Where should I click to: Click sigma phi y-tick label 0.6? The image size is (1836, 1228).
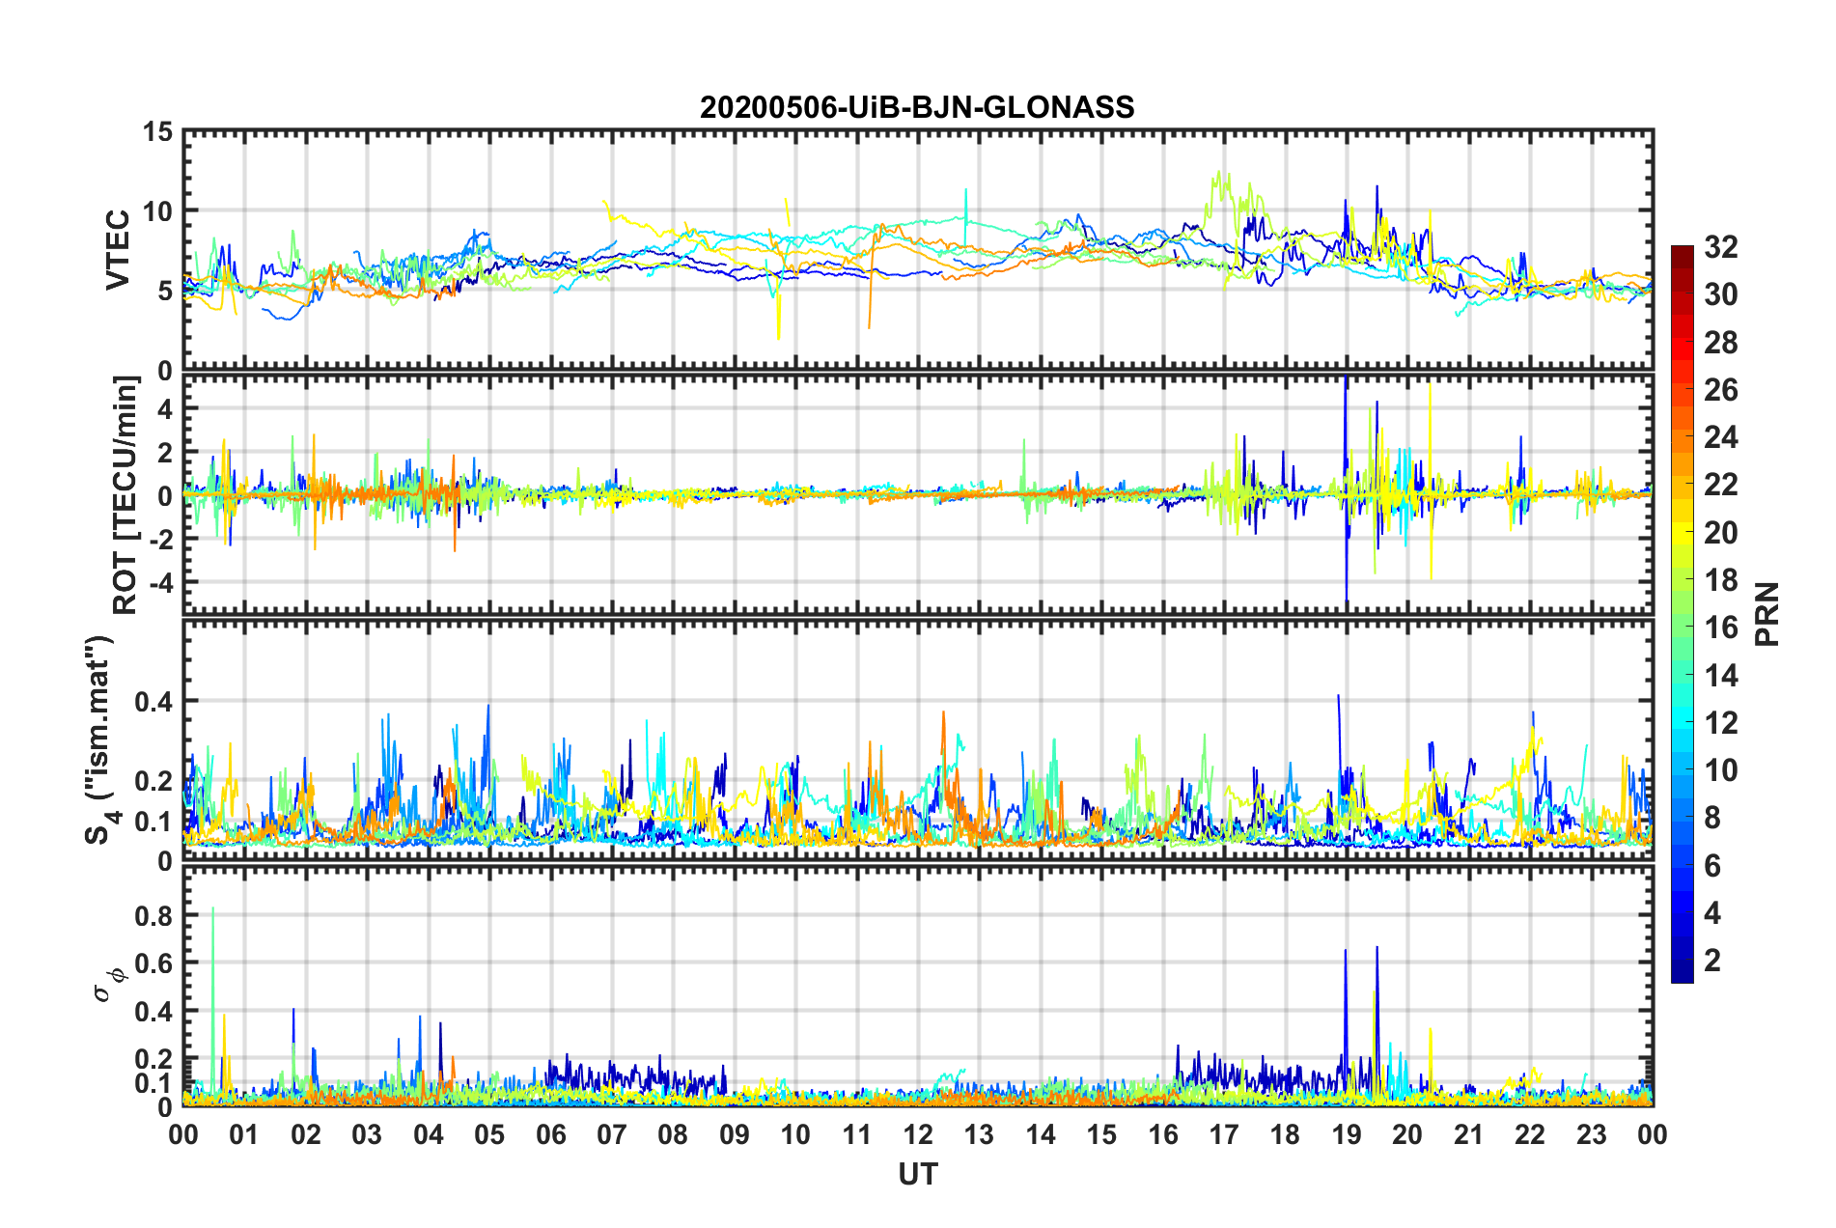point(154,963)
